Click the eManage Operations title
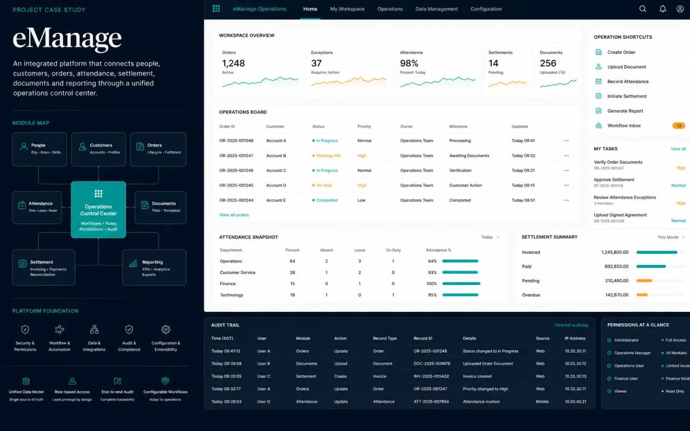 point(259,9)
